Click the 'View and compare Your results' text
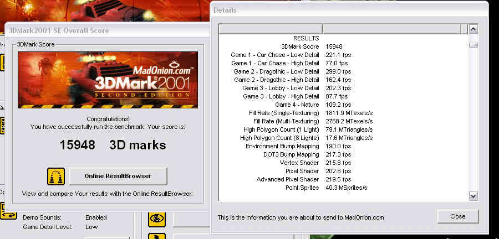This screenshot has width=499, height=239. pos(108,193)
